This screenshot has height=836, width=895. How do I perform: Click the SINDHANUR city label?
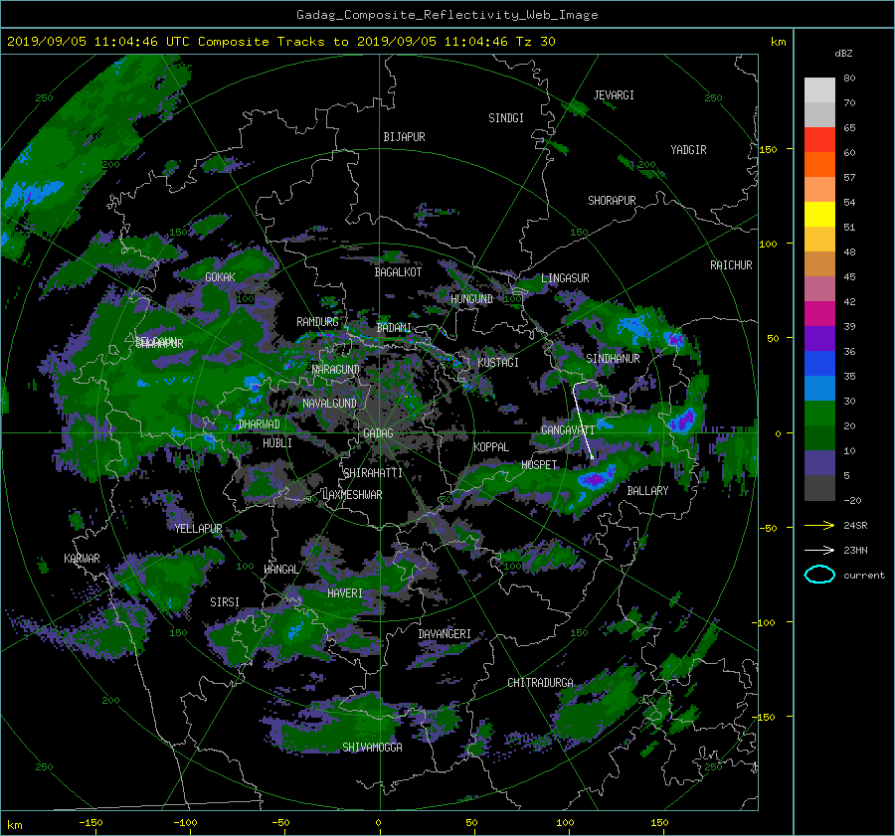click(613, 359)
